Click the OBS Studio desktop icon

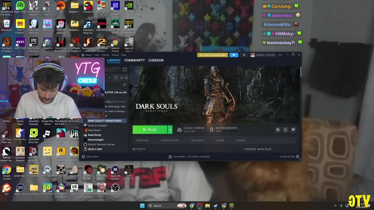[x=115, y=189]
